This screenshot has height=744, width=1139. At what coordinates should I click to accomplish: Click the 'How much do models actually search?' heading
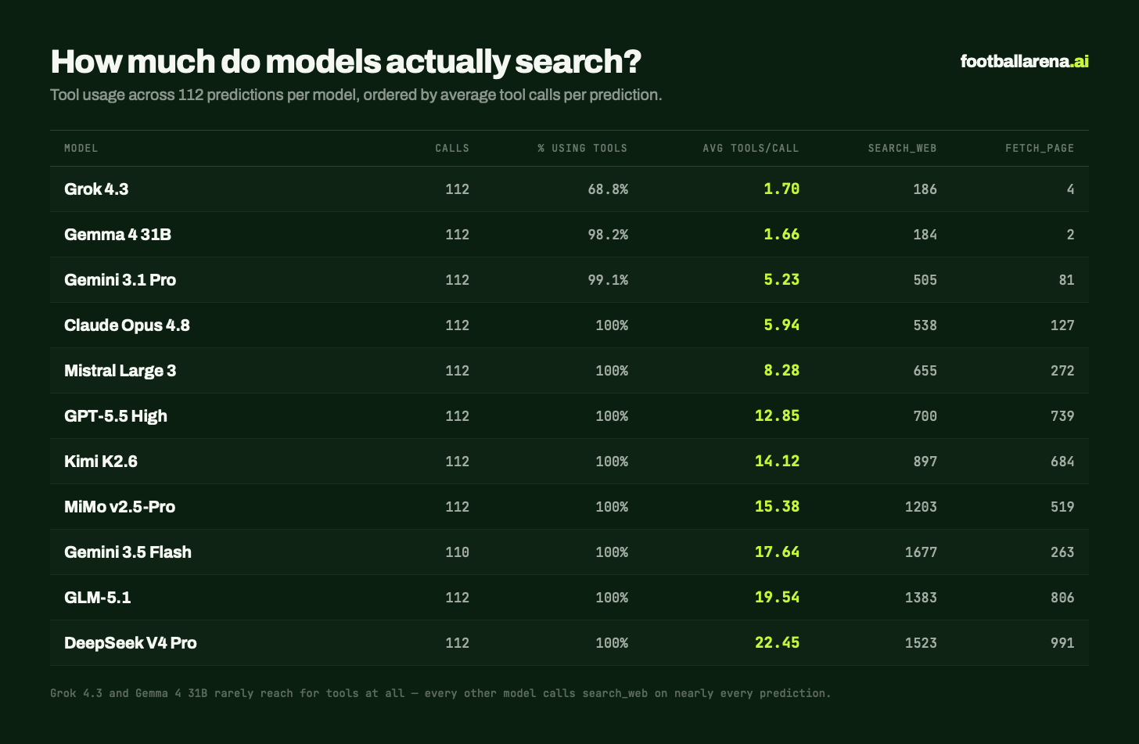[x=346, y=62]
